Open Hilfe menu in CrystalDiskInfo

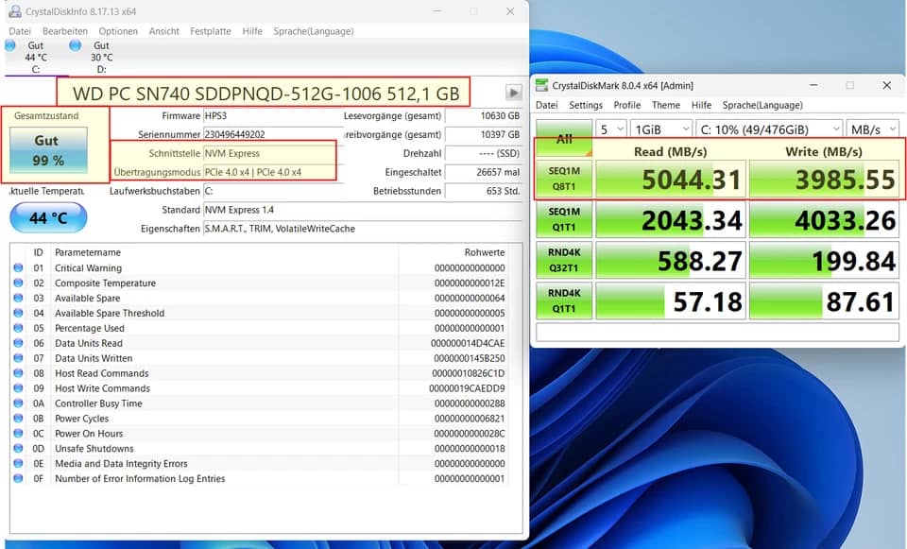pyautogui.click(x=252, y=31)
